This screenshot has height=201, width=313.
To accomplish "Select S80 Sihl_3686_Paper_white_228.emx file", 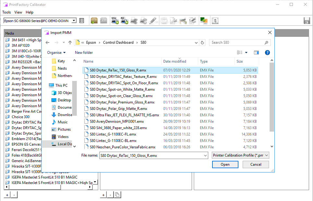I will pos(118,128).
